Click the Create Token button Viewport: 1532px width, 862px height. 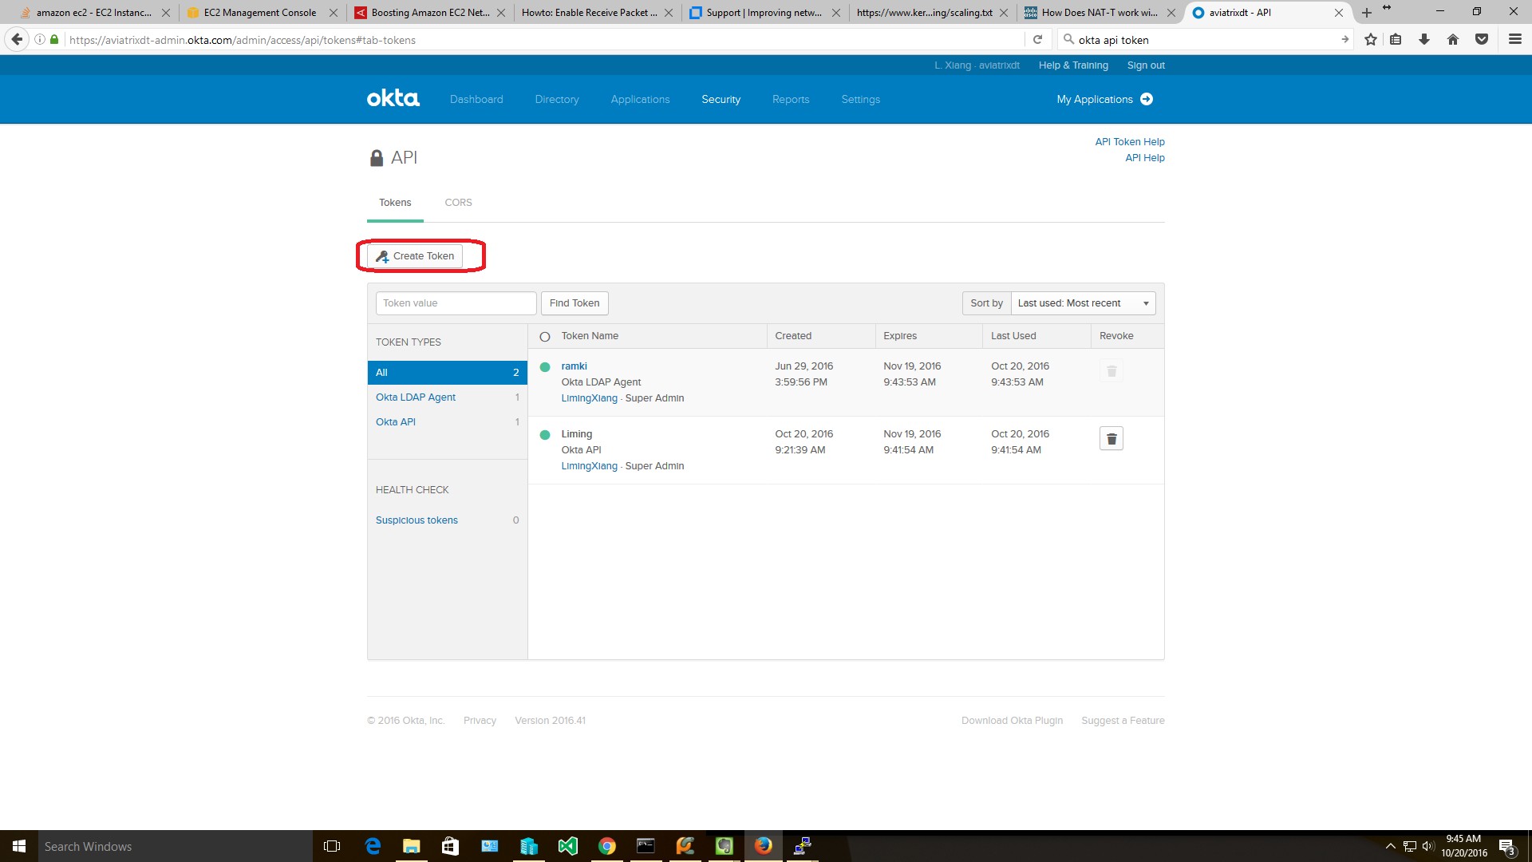point(415,255)
